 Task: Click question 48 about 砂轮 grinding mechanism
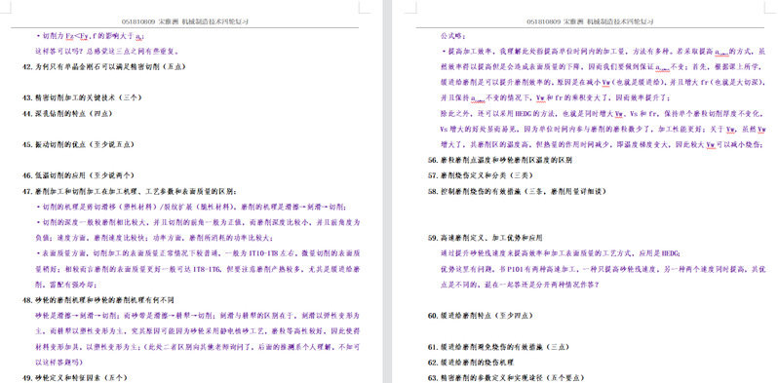[98, 300]
